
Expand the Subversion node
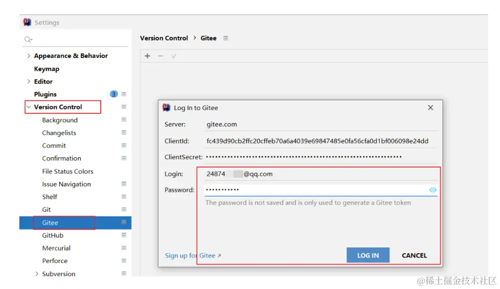[x=36, y=274]
